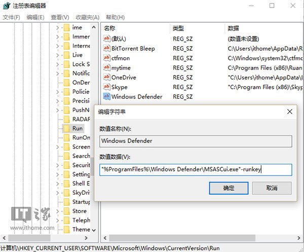The height and width of the screenshot is (252, 304).
Task: Click the Run folder icon
Action: click(x=67, y=128)
